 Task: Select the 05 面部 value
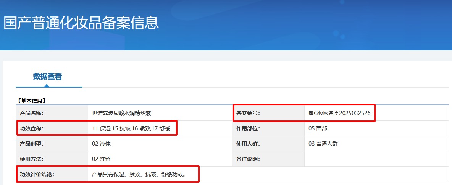tap(318, 128)
